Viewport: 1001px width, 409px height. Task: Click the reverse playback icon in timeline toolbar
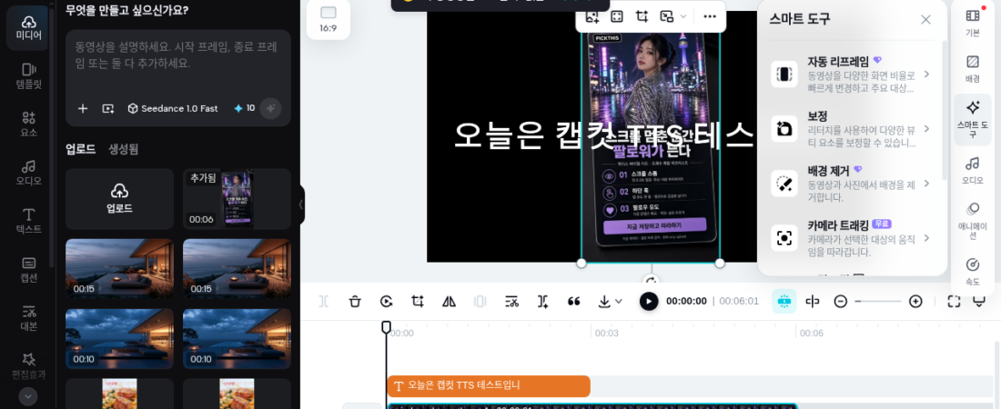coord(386,301)
